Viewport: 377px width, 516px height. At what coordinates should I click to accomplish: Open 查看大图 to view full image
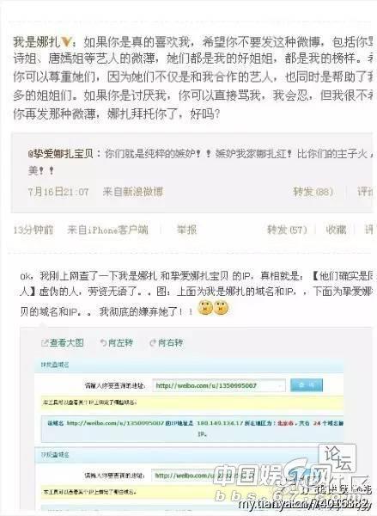[62, 342]
